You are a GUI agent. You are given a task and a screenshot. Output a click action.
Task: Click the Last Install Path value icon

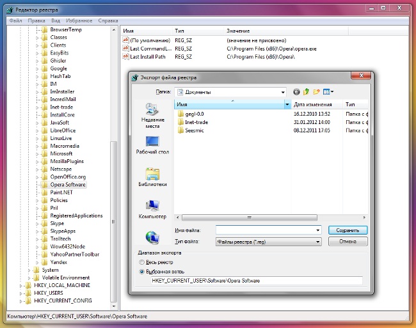point(125,56)
